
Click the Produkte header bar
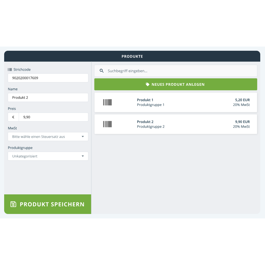tap(132, 56)
